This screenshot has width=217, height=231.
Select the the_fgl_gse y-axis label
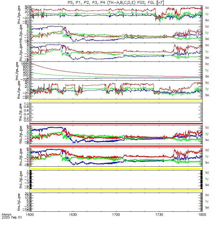(x=19, y=202)
